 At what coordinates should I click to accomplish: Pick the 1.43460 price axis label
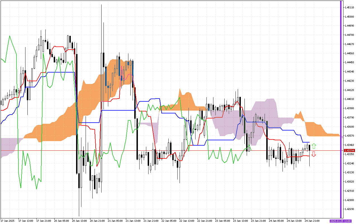click(349, 145)
